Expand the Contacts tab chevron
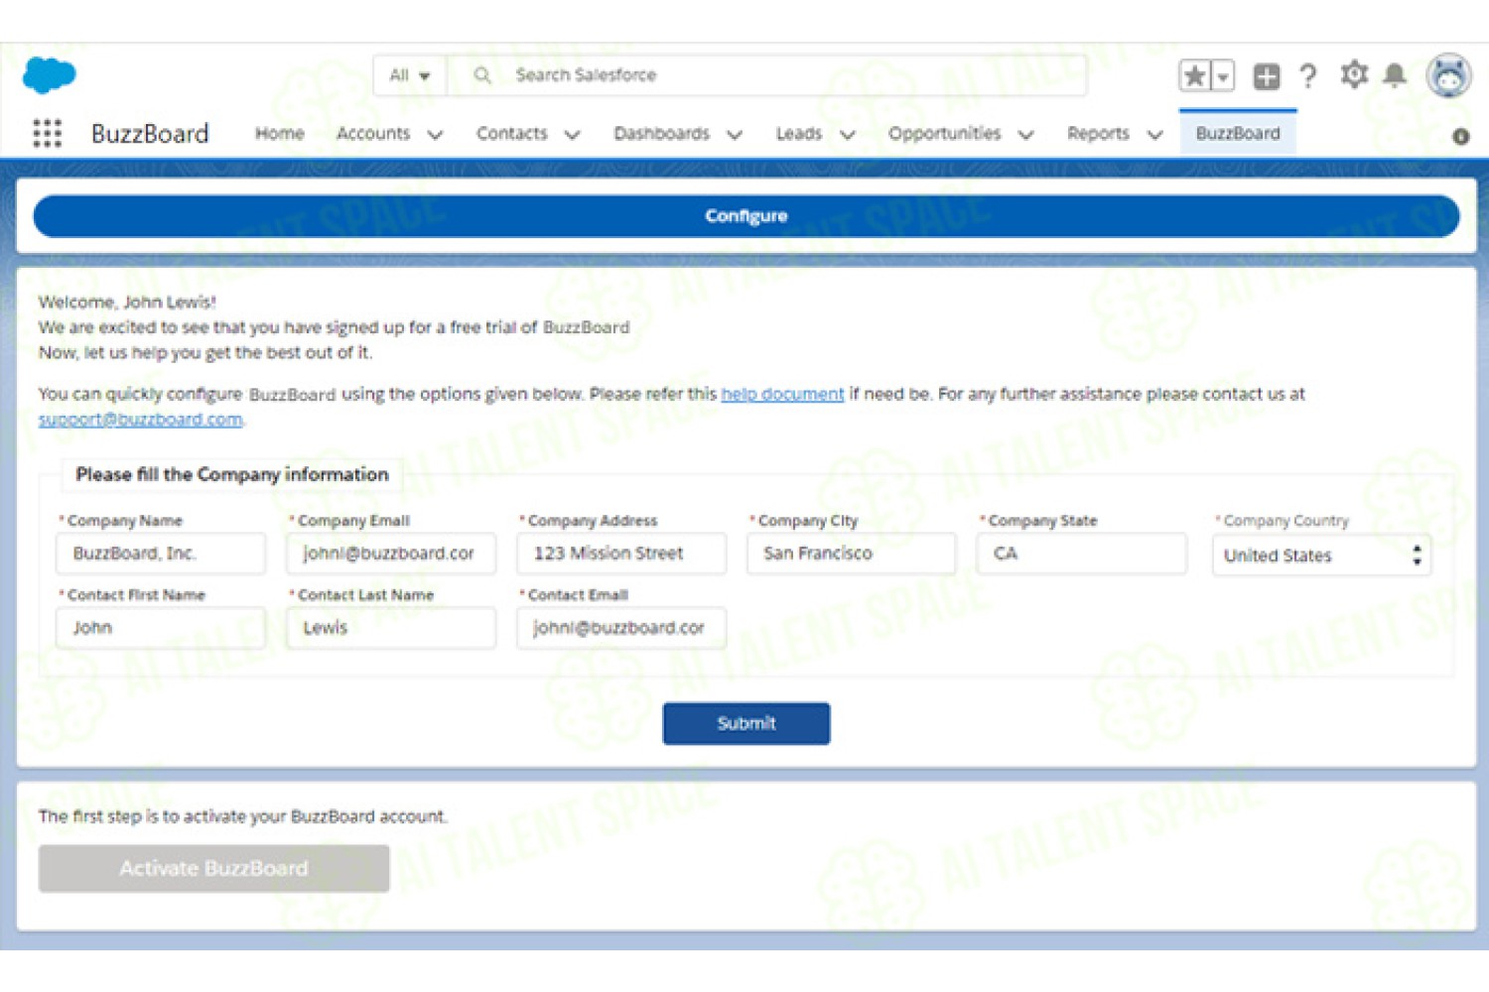Image resolution: width=1489 pixels, height=992 pixels. [x=572, y=135]
